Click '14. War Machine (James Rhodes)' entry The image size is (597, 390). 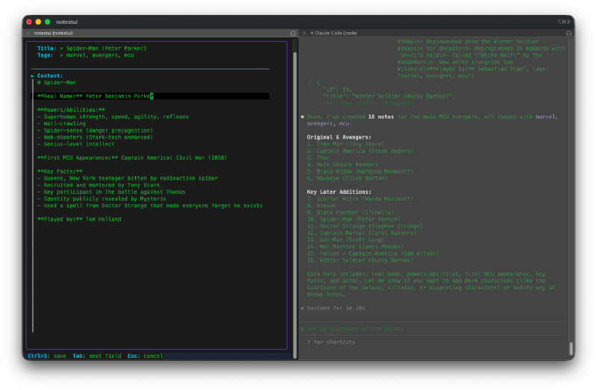pos(355,247)
